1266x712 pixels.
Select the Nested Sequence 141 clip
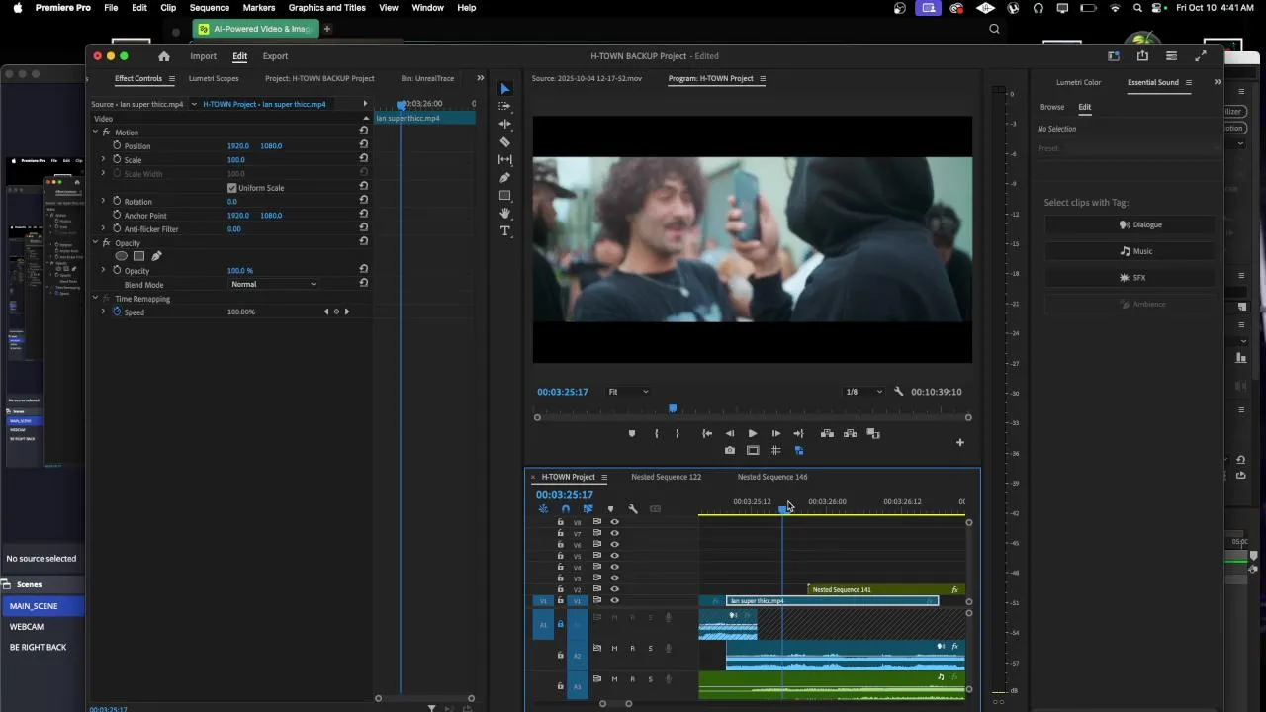[x=870, y=589]
